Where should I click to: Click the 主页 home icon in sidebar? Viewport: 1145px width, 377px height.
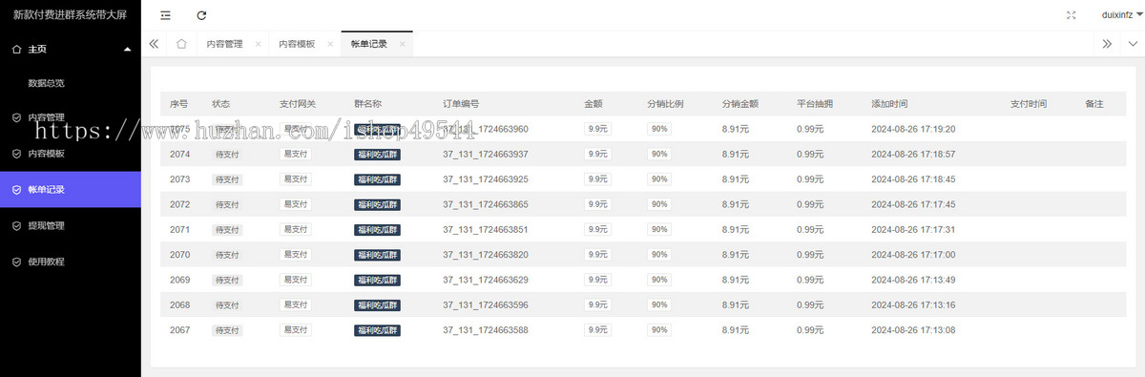(x=16, y=49)
